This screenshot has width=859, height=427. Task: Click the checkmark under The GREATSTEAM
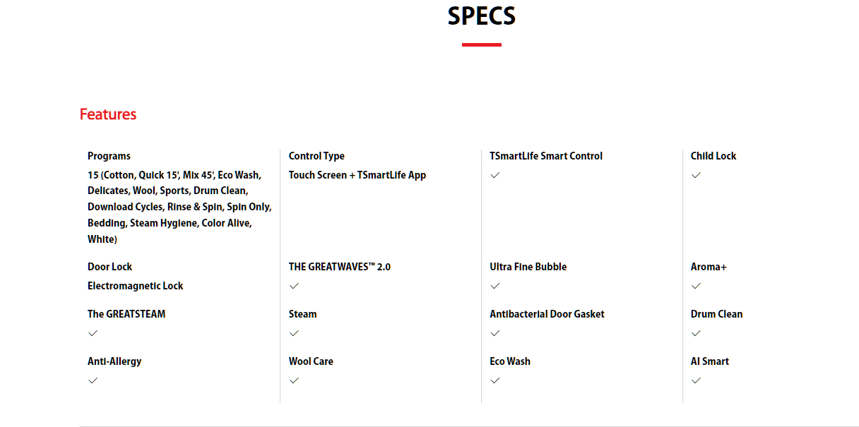[93, 333]
